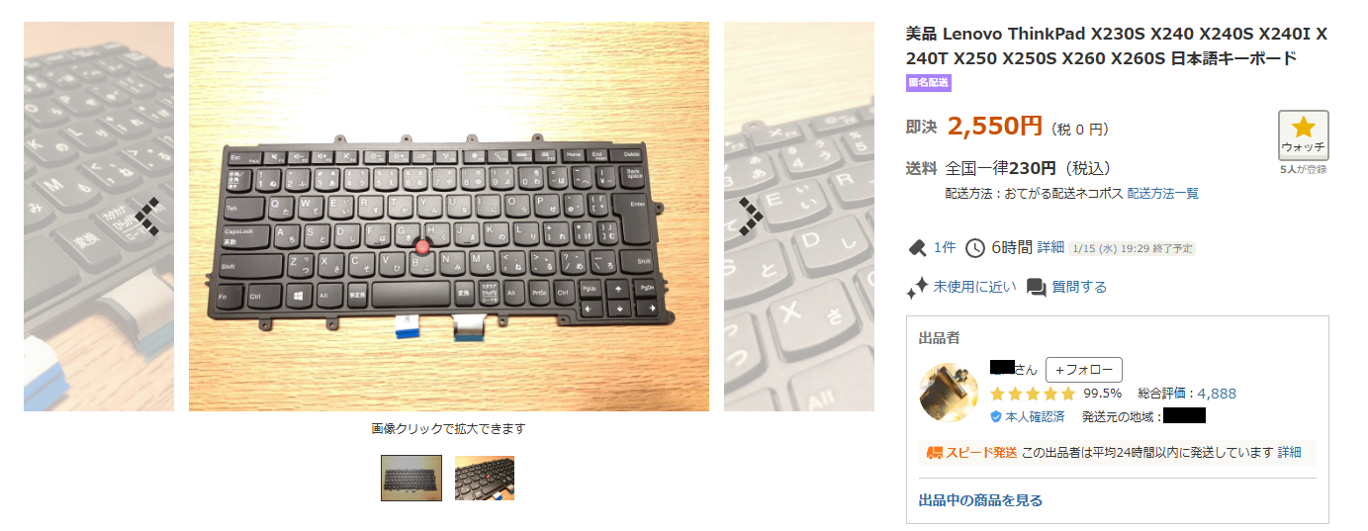1368x531 pixels.
Task: Show next image with right arrow
Action: point(750,217)
